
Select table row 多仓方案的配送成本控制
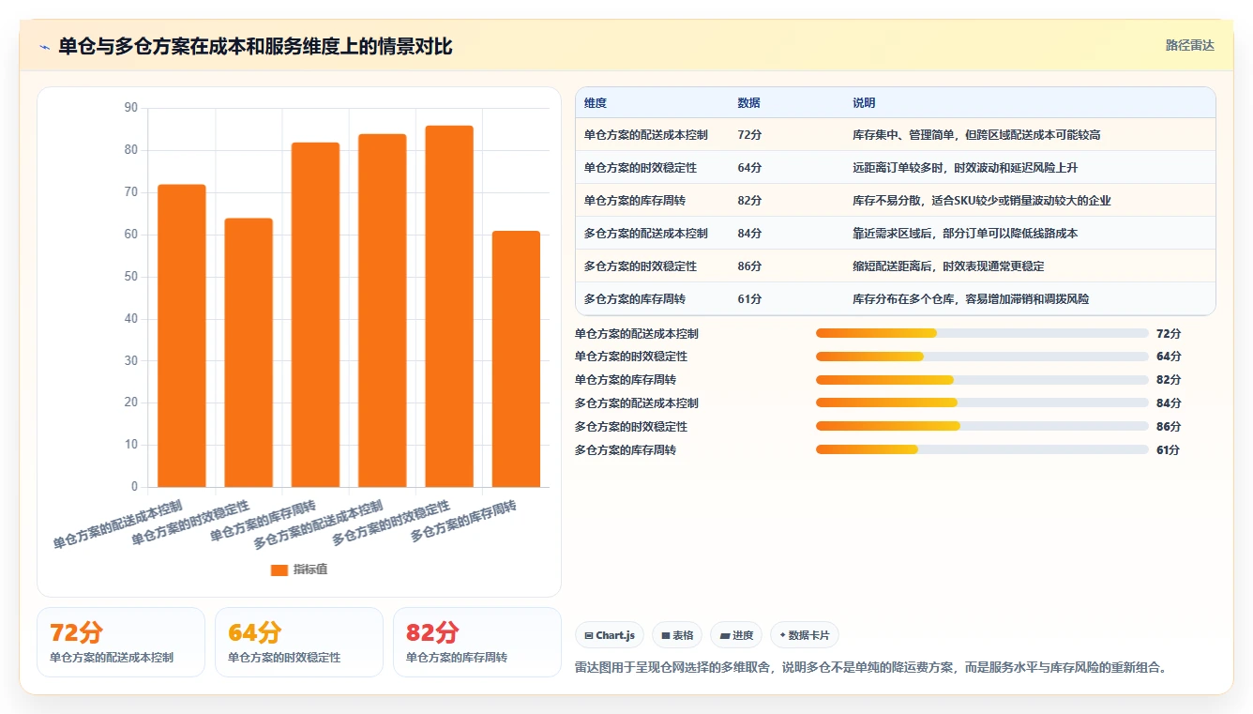coord(896,234)
